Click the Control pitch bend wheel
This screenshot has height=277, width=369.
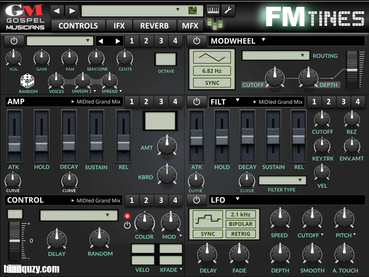(x=15, y=241)
